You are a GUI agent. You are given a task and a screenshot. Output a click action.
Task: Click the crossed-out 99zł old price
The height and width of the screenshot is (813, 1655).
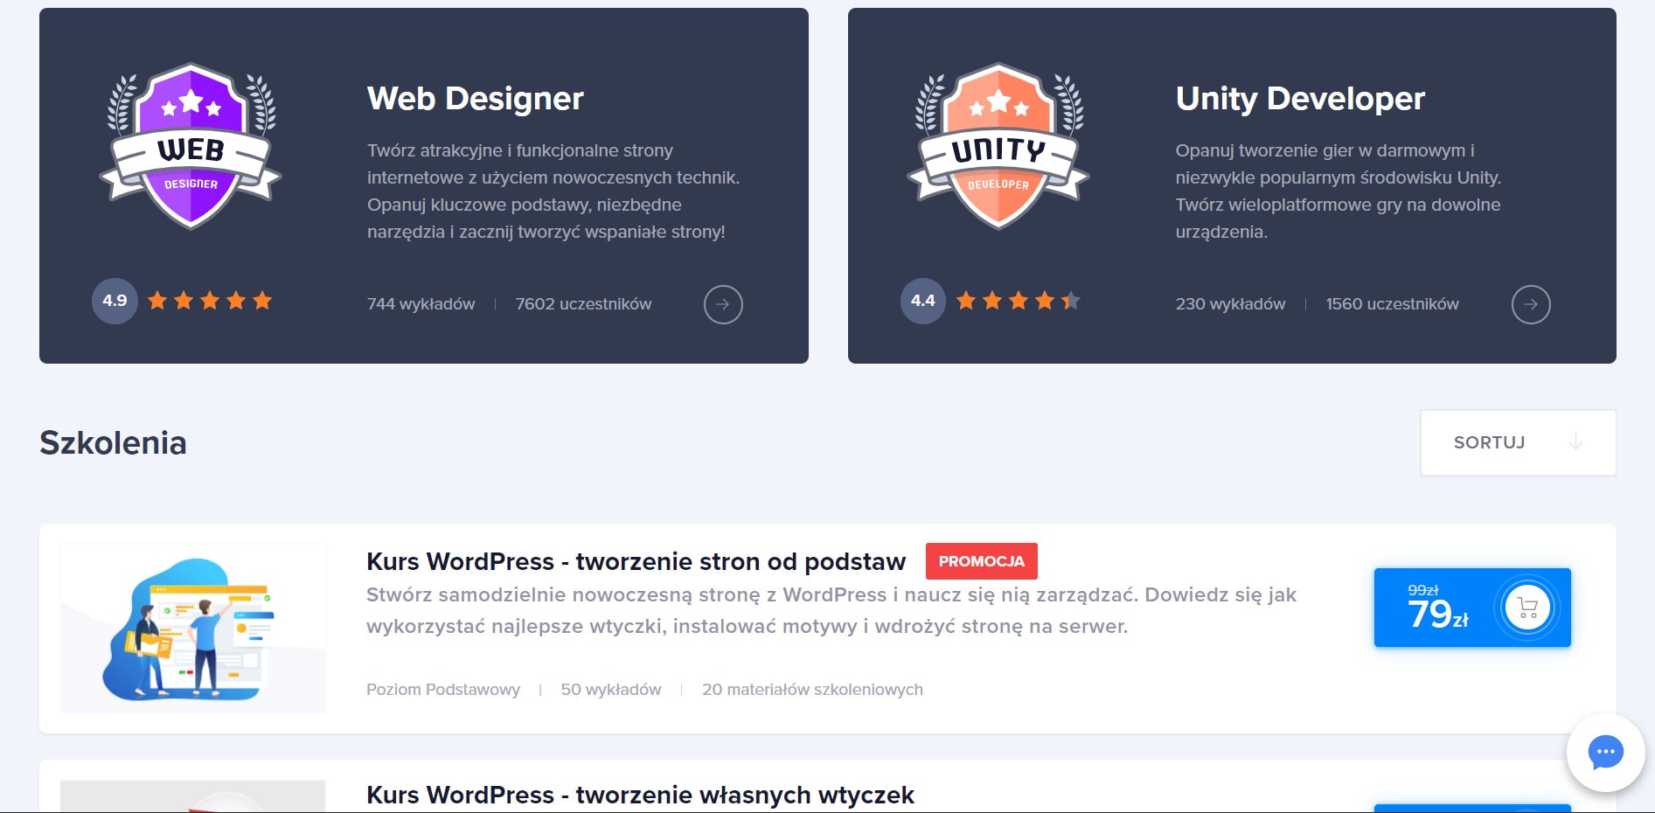(1422, 590)
